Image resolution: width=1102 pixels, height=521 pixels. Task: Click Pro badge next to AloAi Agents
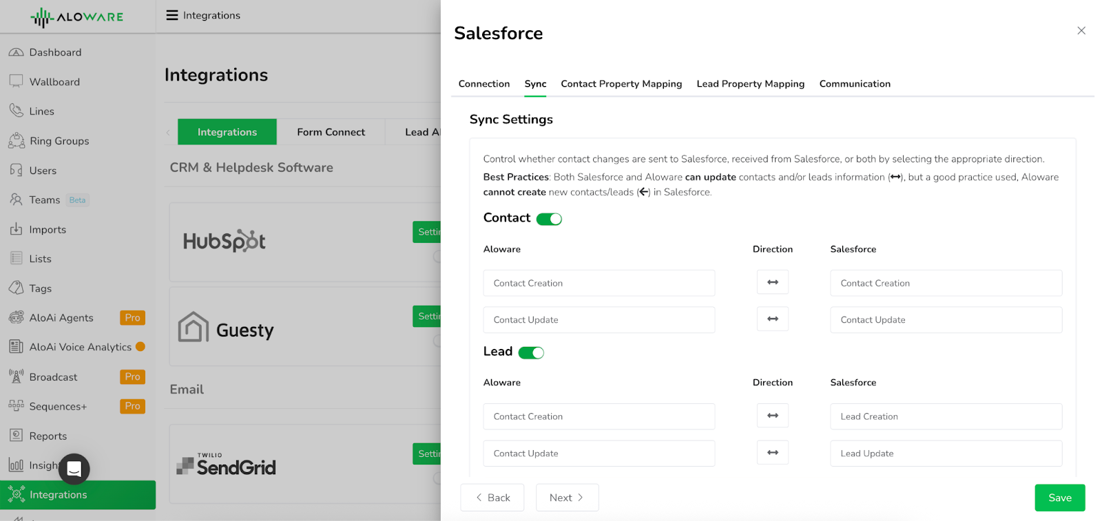[x=132, y=317]
